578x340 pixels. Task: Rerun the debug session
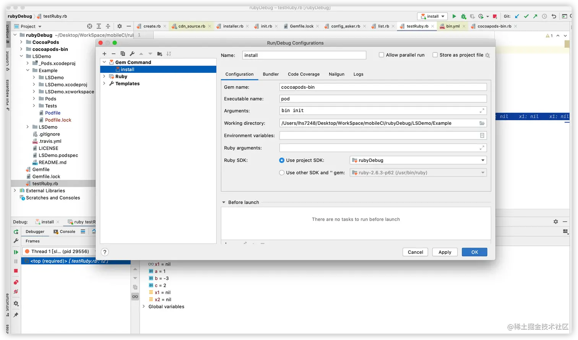click(x=16, y=232)
